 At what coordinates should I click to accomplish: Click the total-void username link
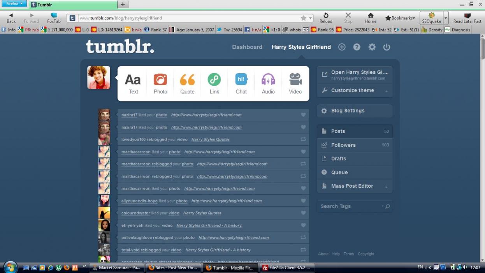tap(130, 250)
